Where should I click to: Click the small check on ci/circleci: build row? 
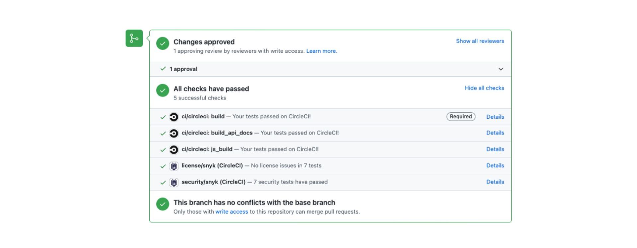[x=163, y=117]
